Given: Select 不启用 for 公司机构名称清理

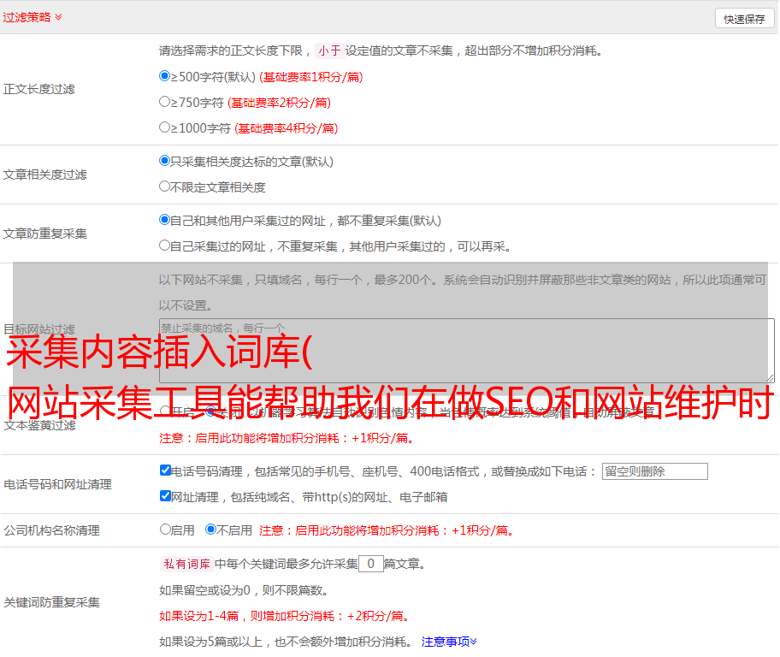Looking at the screenshot, I should (x=211, y=530).
